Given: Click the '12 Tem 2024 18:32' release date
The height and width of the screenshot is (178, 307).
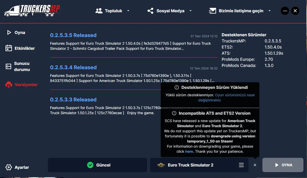Looking at the screenshot, I should point(204,68).
